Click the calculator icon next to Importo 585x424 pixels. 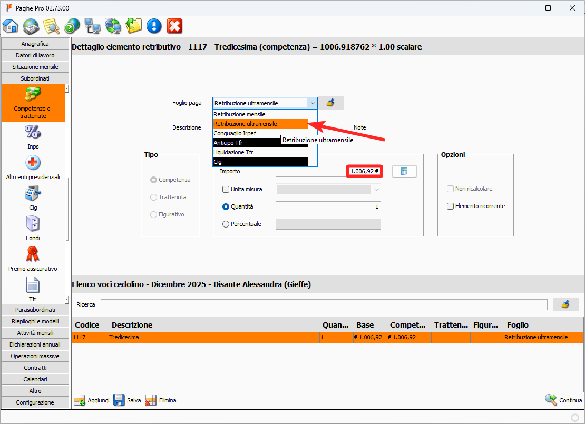tap(404, 171)
